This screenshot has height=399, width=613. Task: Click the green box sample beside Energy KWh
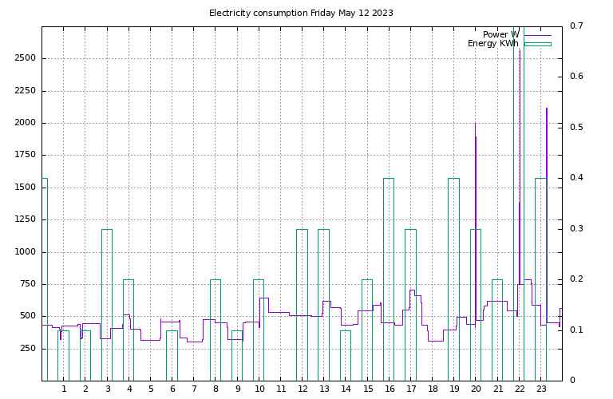537,44
